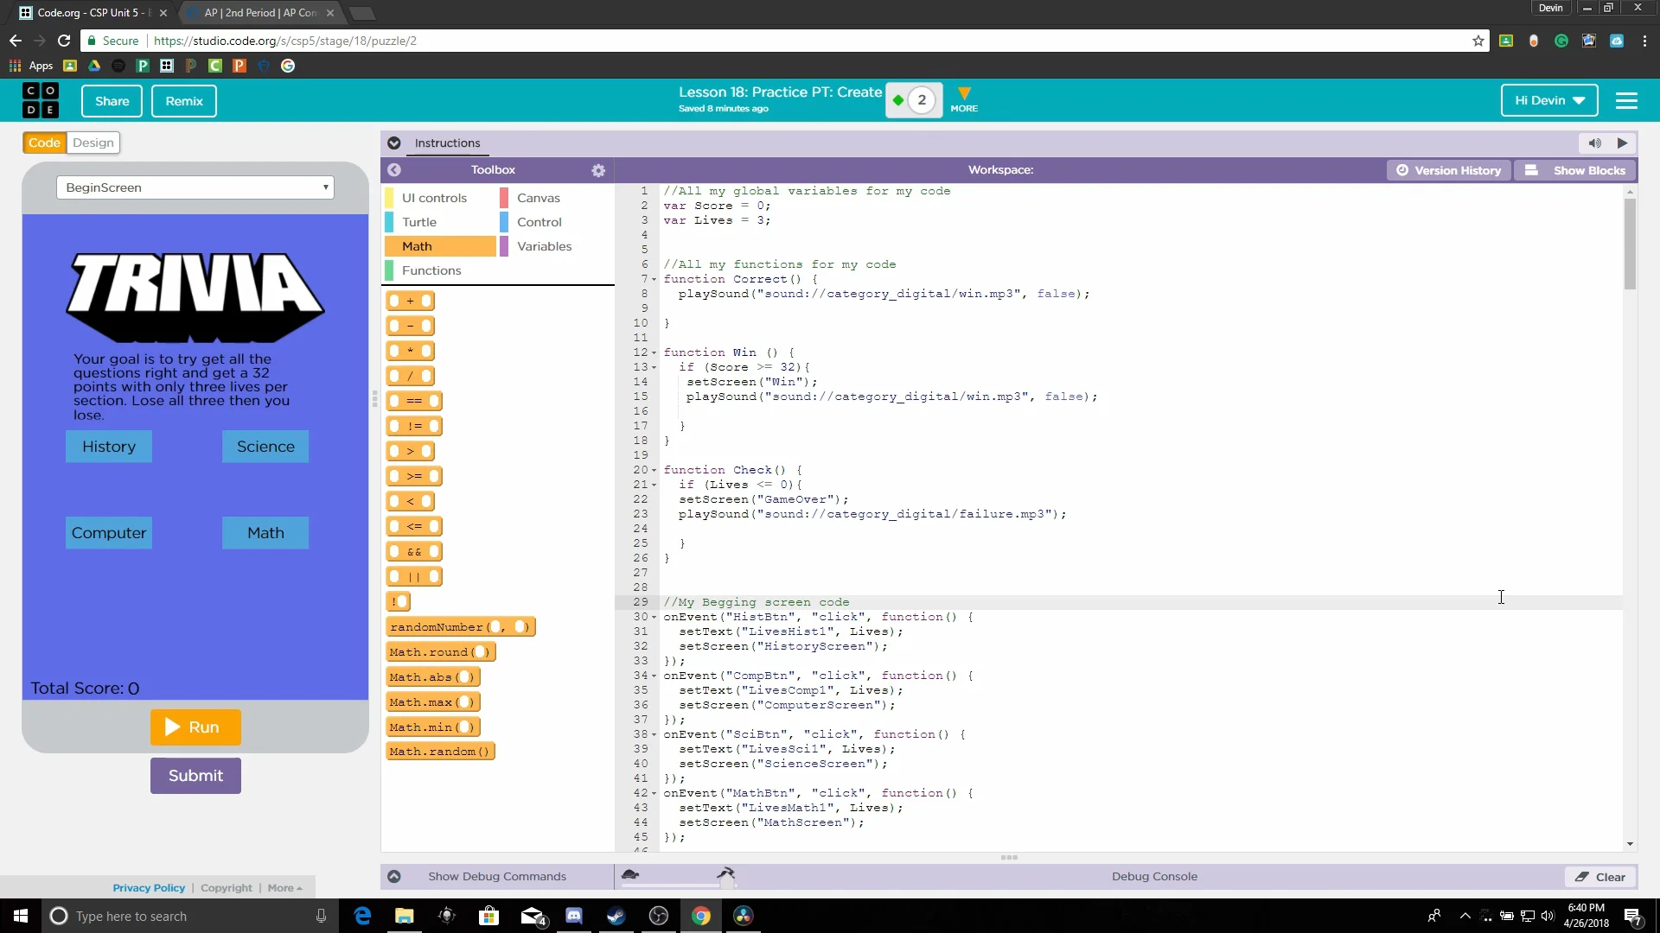The height and width of the screenshot is (933, 1660).
Task: Open the BeginScreen screen selector dropdown
Action: click(195, 187)
